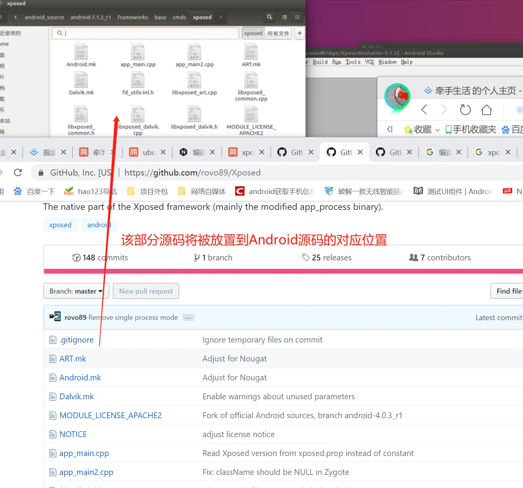Viewport: 523px width, 488px height.
Task: Click the back arrow in the second browser
Action: coord(424,110)
